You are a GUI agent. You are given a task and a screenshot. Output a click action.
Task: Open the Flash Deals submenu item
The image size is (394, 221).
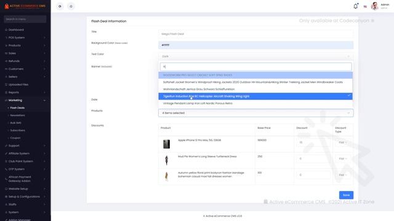click(17, 108)
